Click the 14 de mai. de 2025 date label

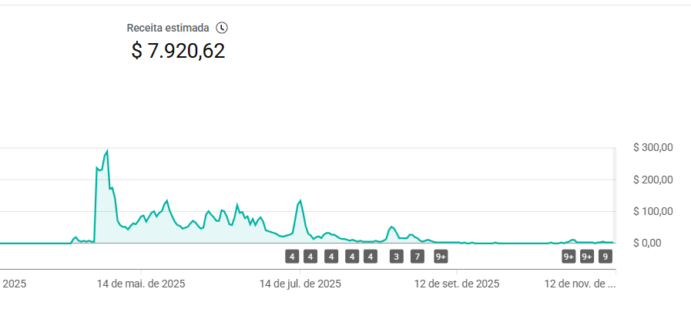coord(141,284)
